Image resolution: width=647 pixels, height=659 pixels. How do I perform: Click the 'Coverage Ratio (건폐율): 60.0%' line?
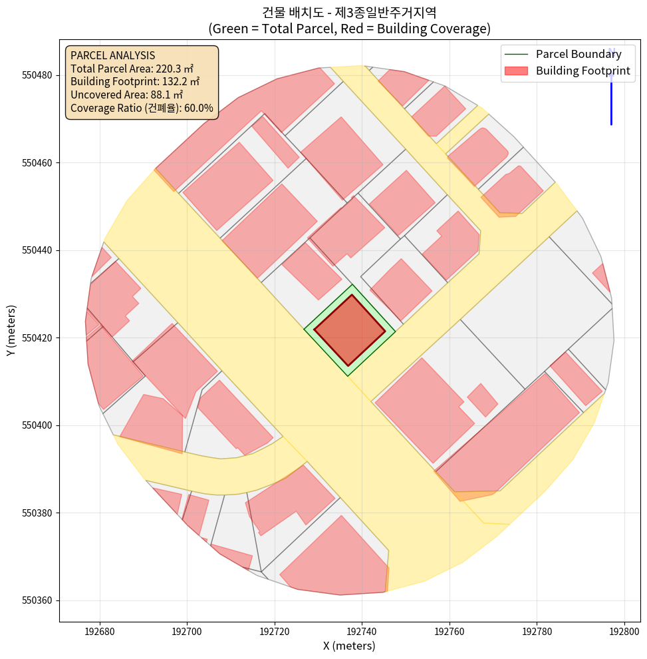[x=142, y=108]
